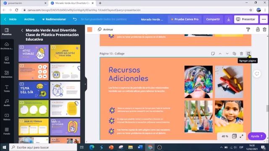Open the three-dots more options menu
Viewport: 269px width, 151px height.
click(264, 19)
